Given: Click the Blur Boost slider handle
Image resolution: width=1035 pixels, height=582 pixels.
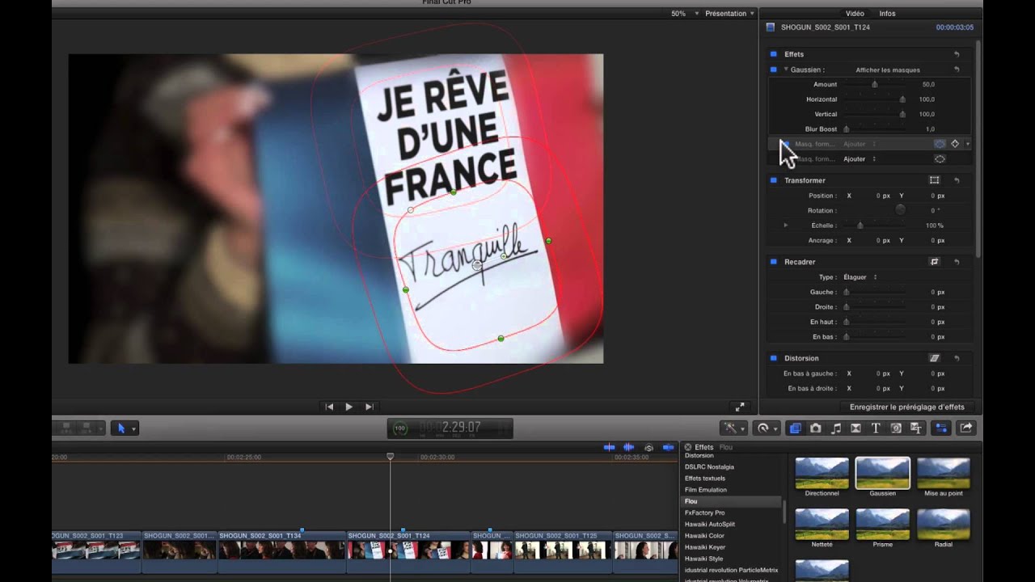Looking at the screenshot, I should point(847,129).
